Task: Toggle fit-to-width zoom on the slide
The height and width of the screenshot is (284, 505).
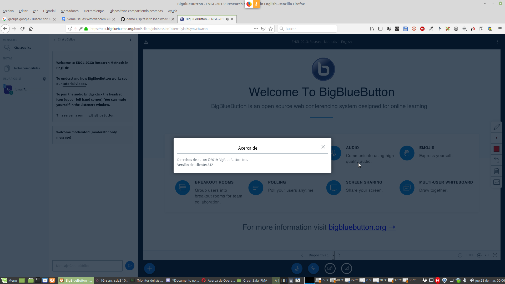Action: [487, 255]
